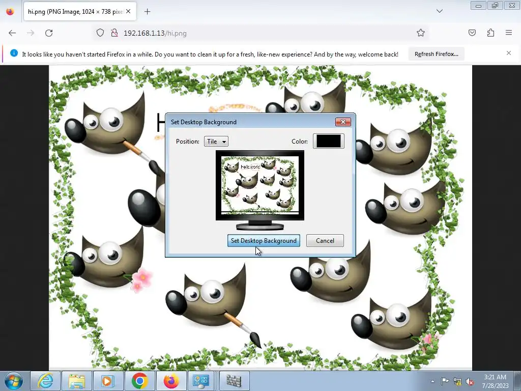
Task: Click the Firefox View icon
Action: click(10, 12)
